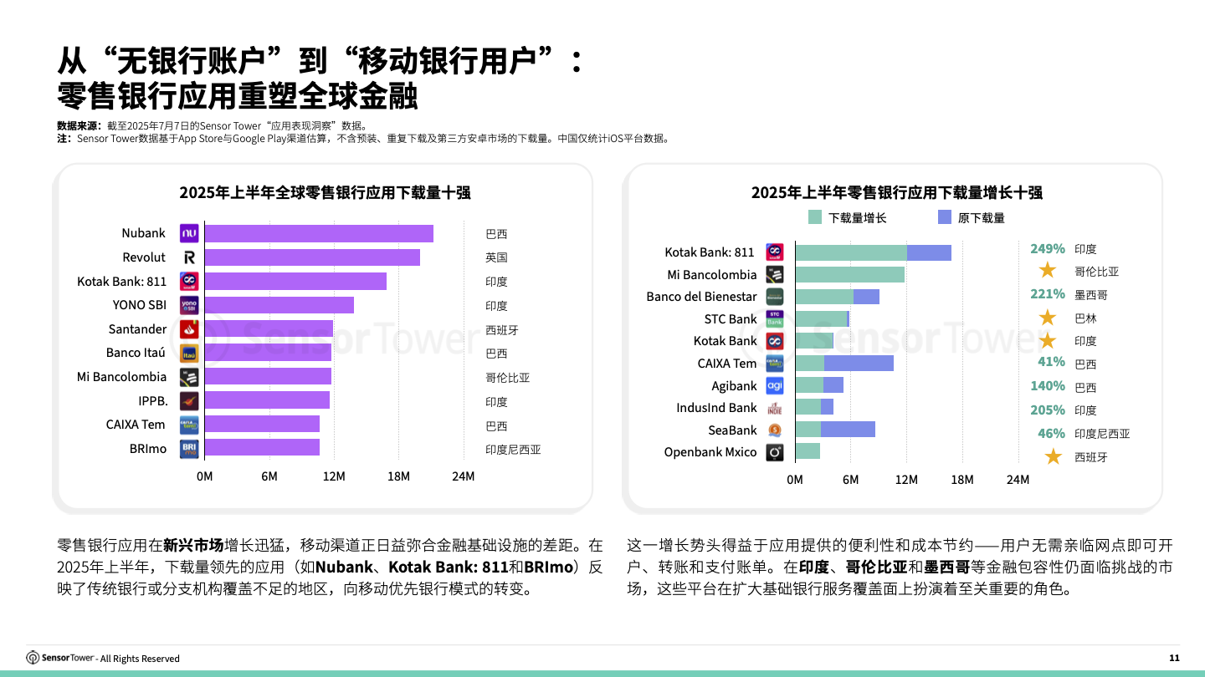
Task: Click CAIXA Tem logo in growth top-ten chart
Action: point(775,363)
